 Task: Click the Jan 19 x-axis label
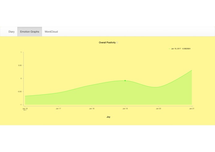[x=125, y=109]
